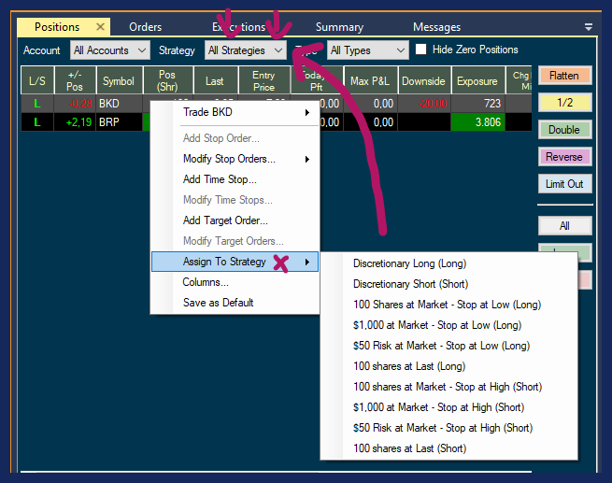Open the All Types dropdown

tap(368, 50)
